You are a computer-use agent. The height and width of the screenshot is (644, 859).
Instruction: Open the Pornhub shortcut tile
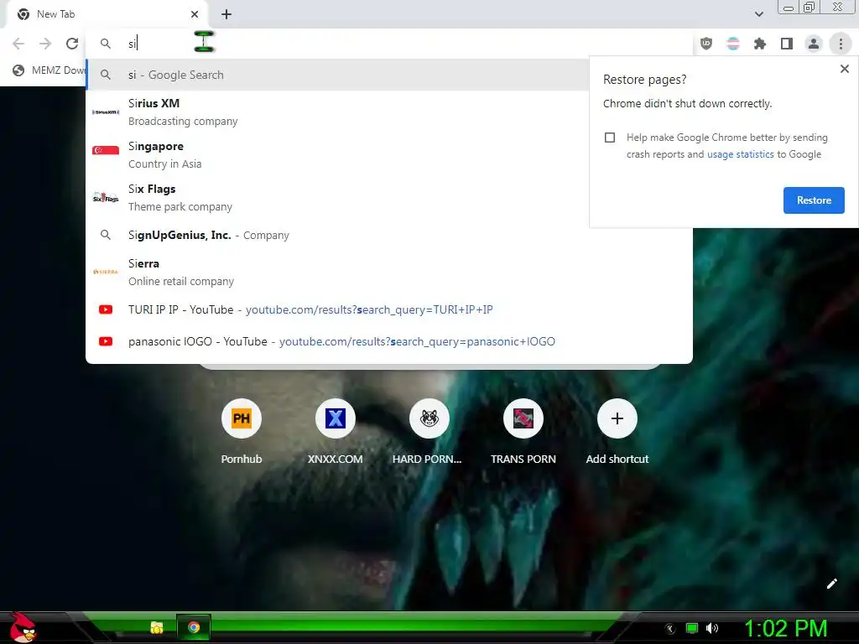coord(242,432)
